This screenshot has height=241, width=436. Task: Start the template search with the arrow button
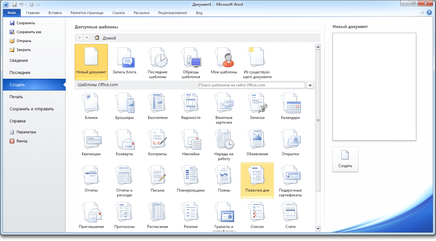click(310, 85)
